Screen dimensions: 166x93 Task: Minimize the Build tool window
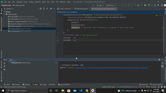tap(163, 60)
